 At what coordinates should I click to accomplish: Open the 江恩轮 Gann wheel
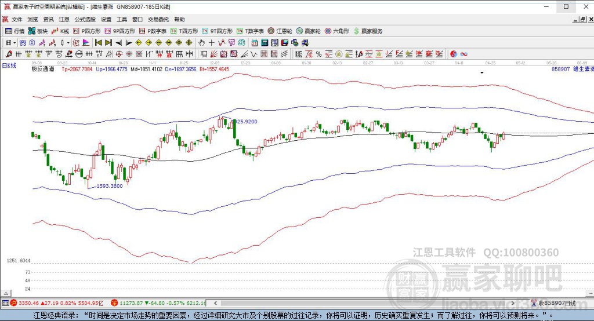(x=280, y=31)
